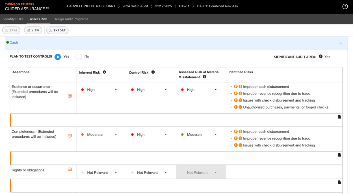The image size is (353, 194).
Task: Click the 2024 Setup Audit breadcrumb
Action: click(135, 6)
